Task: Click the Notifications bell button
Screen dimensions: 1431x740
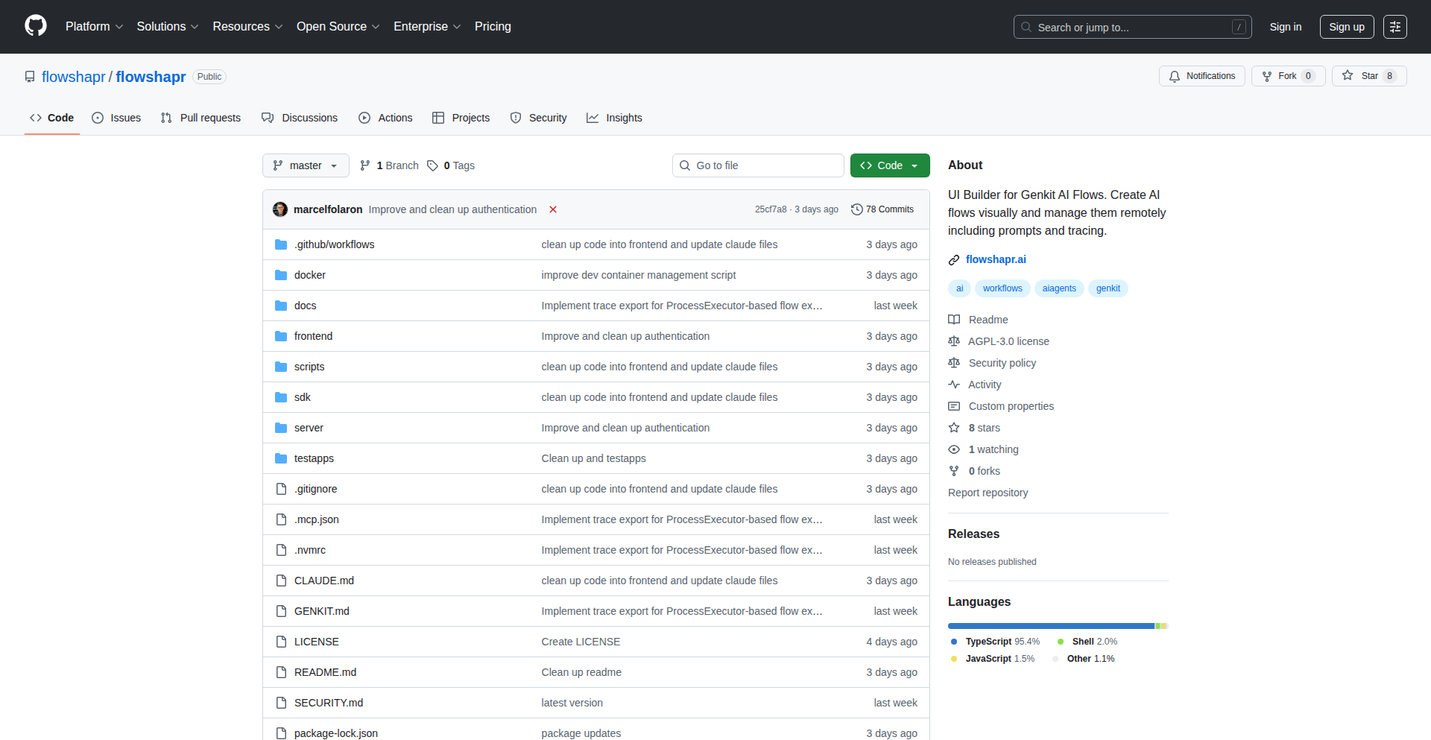Action: (1201, 76)
